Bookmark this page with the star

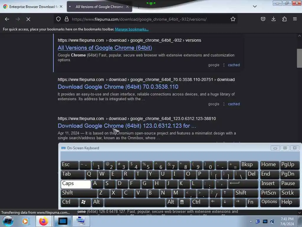[233, 19]
